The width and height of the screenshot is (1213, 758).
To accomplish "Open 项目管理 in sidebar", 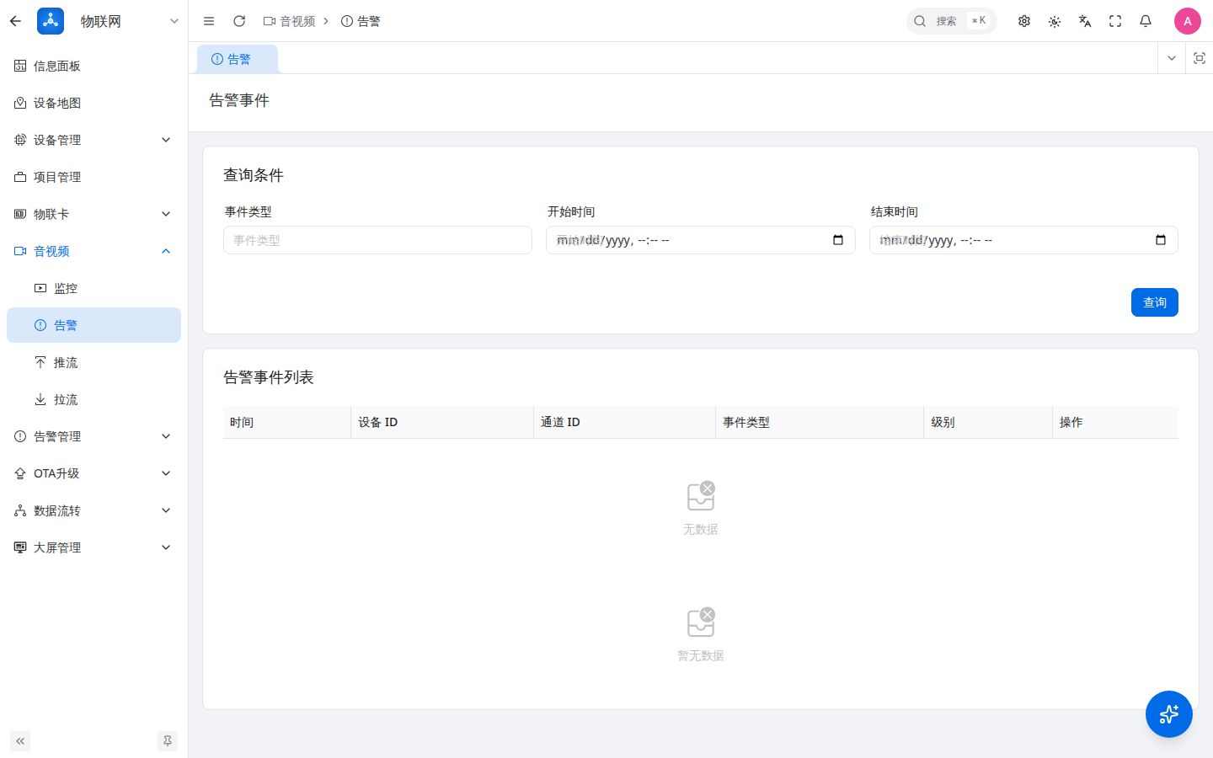I will pyautogui.click(x=94, y=177).
